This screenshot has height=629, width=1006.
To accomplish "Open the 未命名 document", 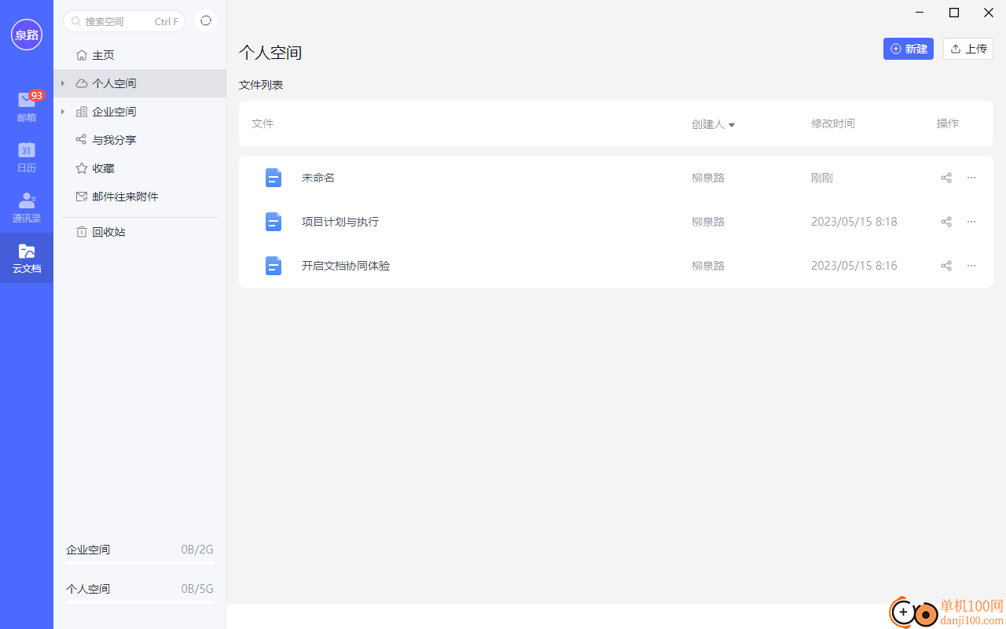I will click(318, 178).
